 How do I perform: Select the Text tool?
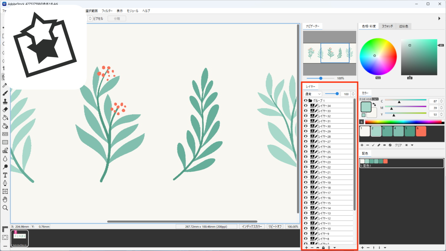click(x=5, y=175)
